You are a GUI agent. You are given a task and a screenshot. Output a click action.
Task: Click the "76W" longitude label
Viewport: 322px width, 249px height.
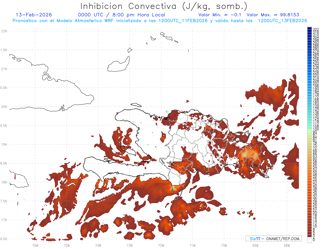coord(35,246)
